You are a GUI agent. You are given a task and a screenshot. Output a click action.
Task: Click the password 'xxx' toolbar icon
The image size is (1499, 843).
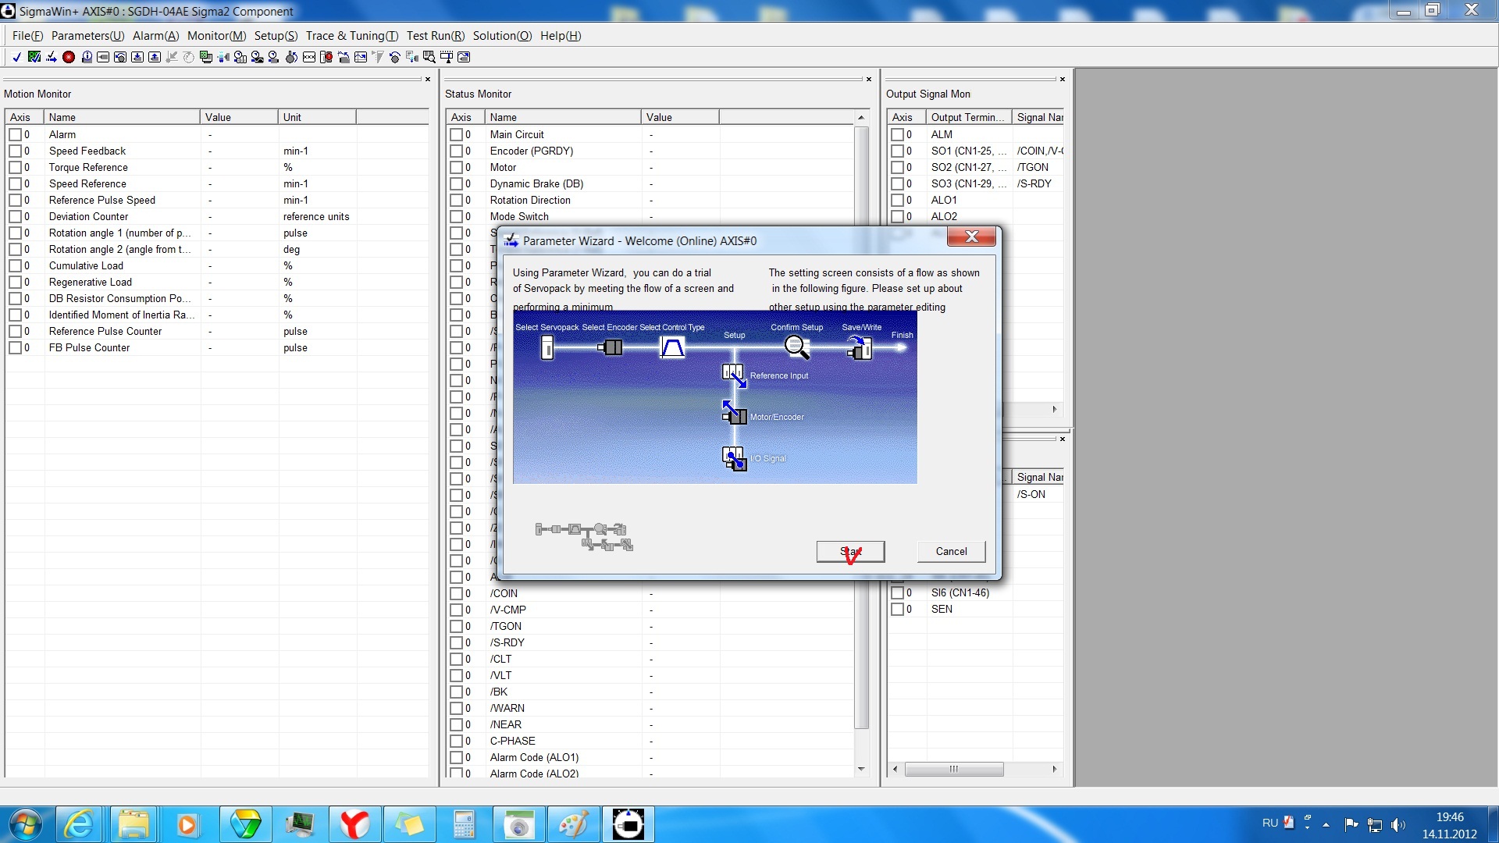(x=309, y=57)
